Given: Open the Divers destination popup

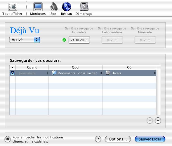Looking at the screenshot, I should tap(129, 73).
